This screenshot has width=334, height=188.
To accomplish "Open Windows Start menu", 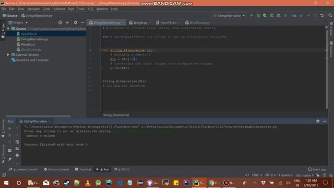I will [x=6, y=183].
